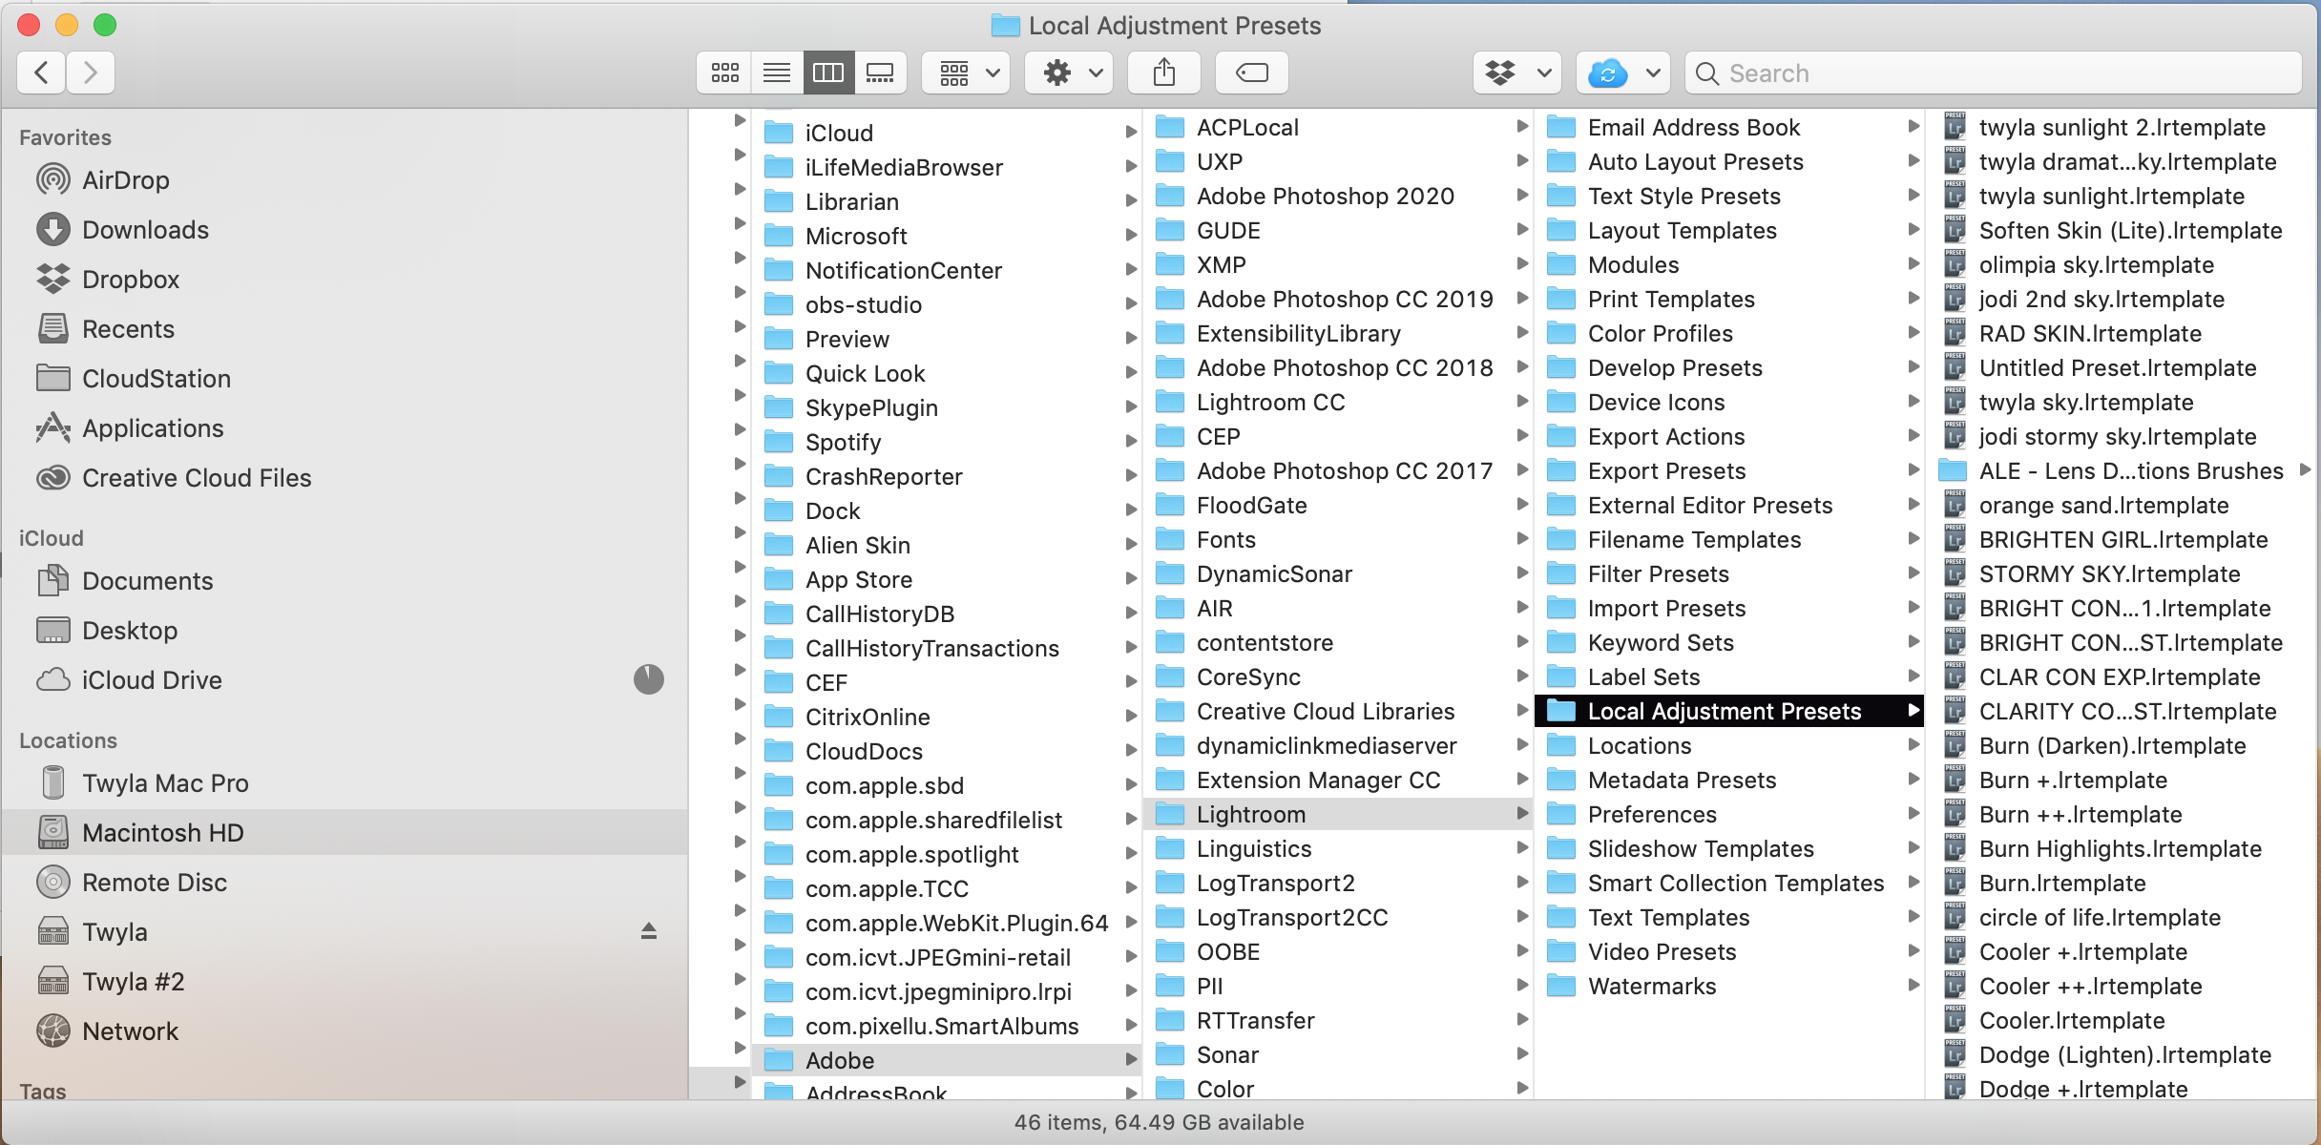Select the Local Adjustment Presets folder
This screenshot has height=1145, width=2321.
pyautogui.click(x=1728, y=711)
